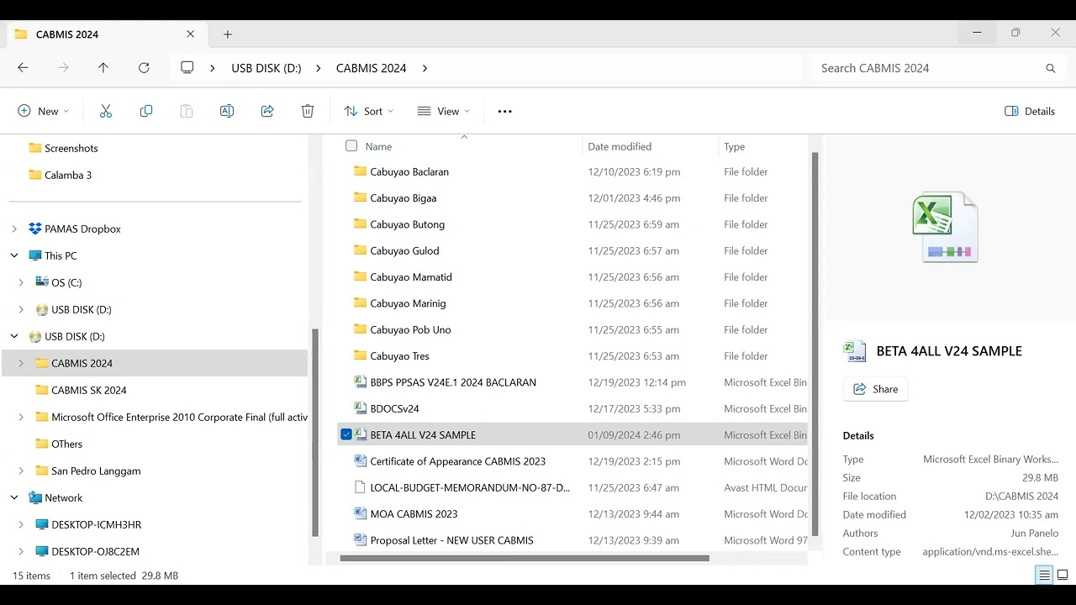Toggle the Details pane button

(1030, 111)
